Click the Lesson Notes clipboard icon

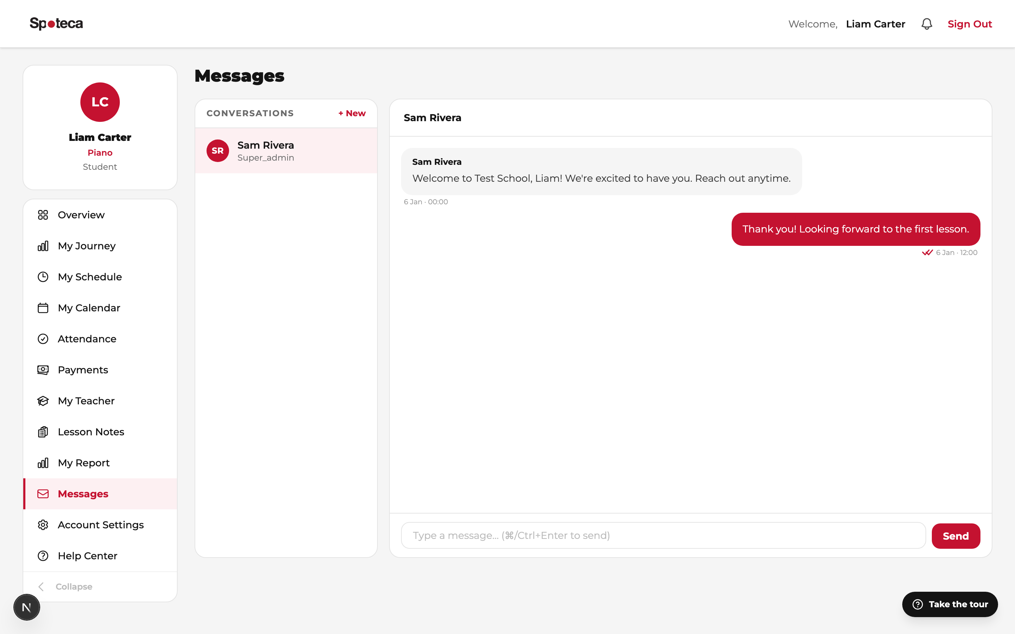tap(43, 432)
